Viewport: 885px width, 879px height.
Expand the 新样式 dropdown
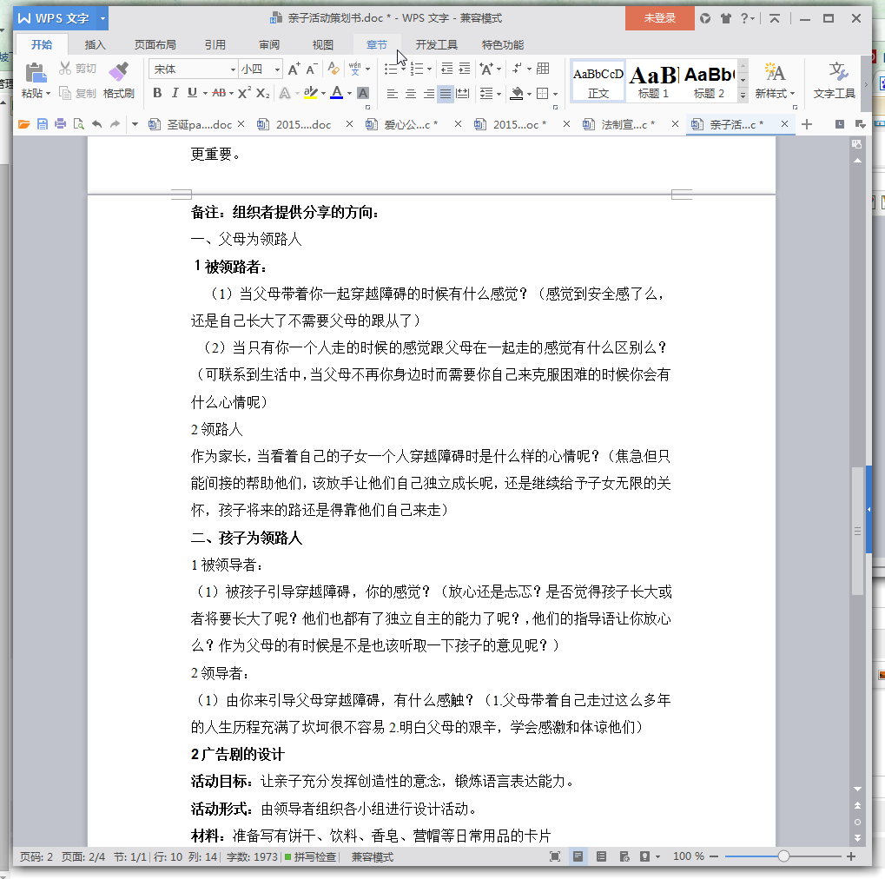pyautogui.click(x=775, y=93)
